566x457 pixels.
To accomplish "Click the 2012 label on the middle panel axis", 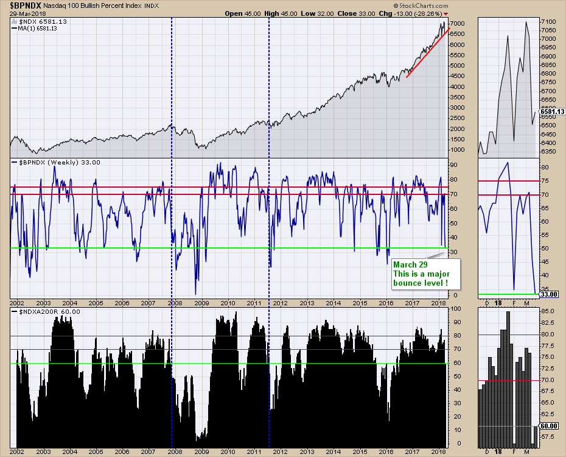I will (280, 303).
